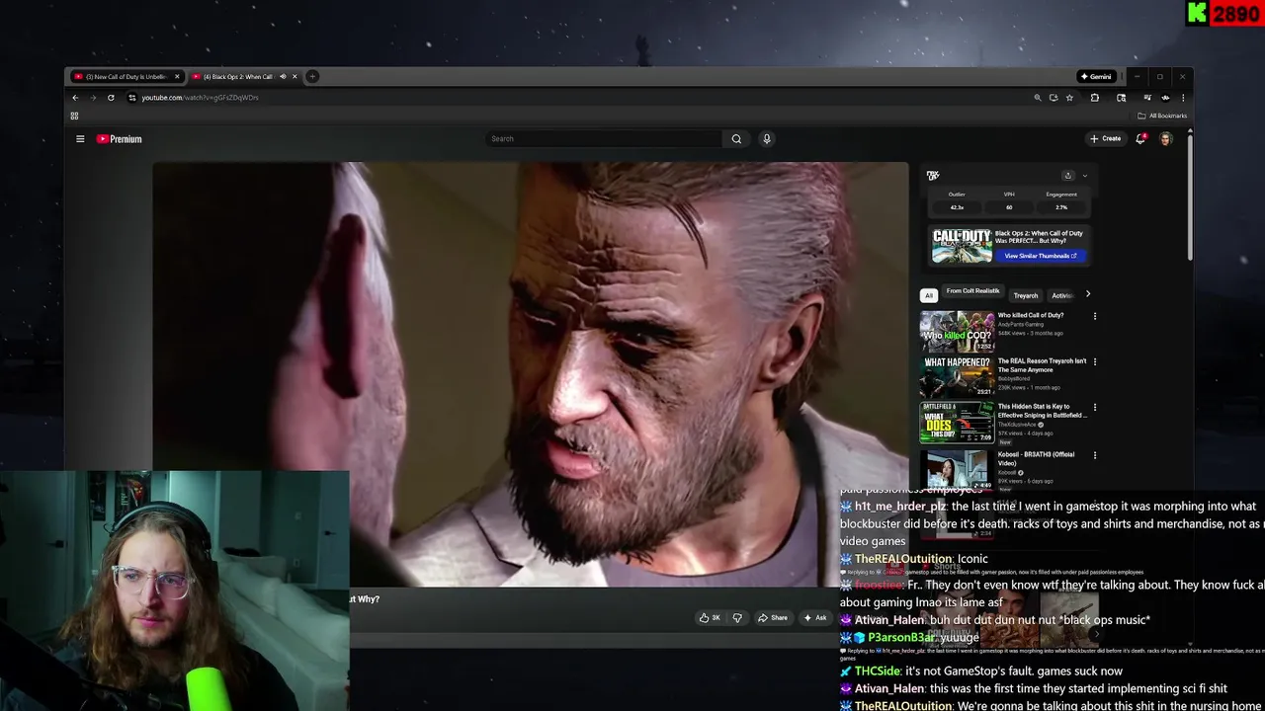Click the video player to pause
This screenshot has width=1265, height=711.
[530, 374]
